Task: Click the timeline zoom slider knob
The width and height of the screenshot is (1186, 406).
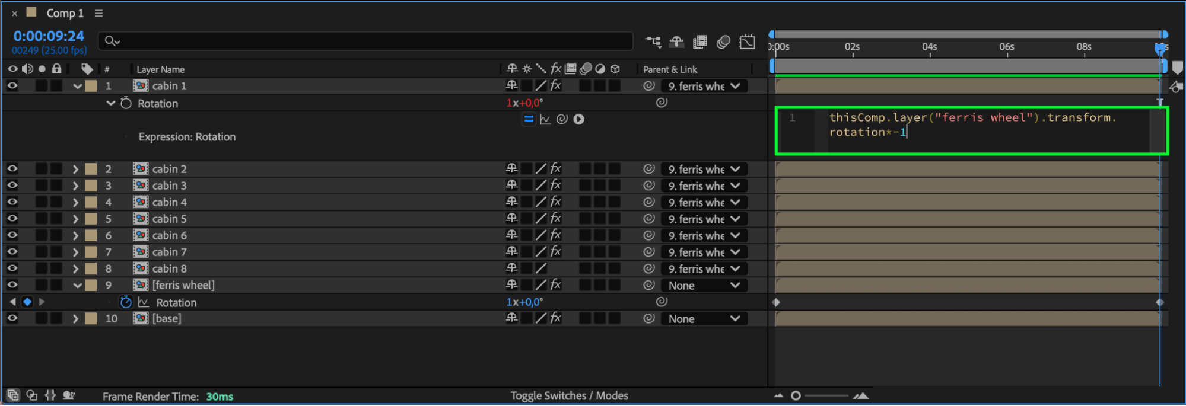Action: click(x=796, y=395)
